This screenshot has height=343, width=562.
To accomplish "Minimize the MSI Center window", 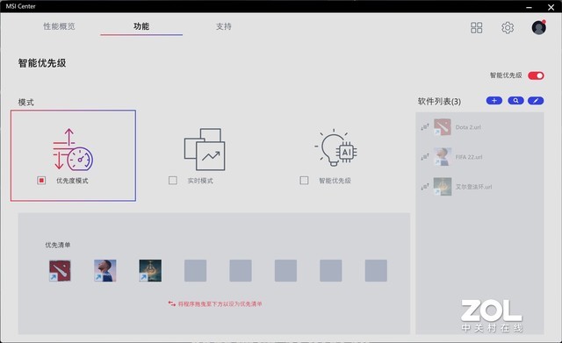I will pos(529,7).
